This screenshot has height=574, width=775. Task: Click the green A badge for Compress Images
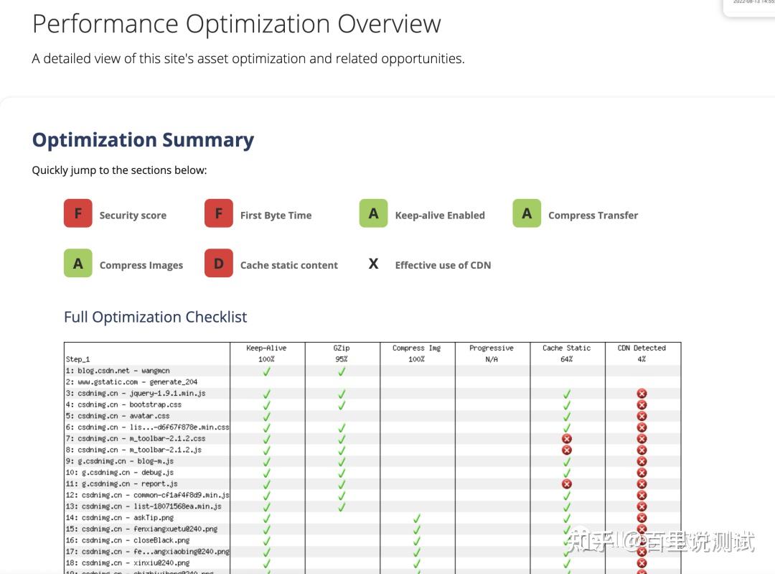(77, 264)
